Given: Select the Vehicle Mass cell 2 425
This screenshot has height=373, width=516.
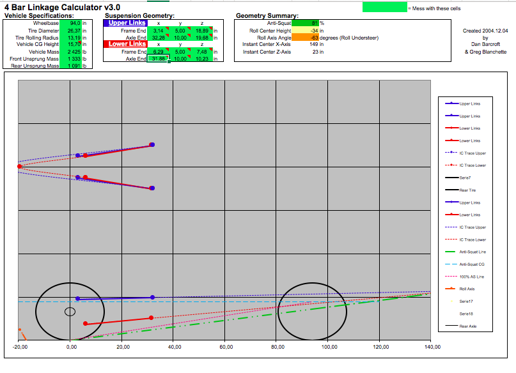Looking at the screenshot, I should (x=70, y=52).
